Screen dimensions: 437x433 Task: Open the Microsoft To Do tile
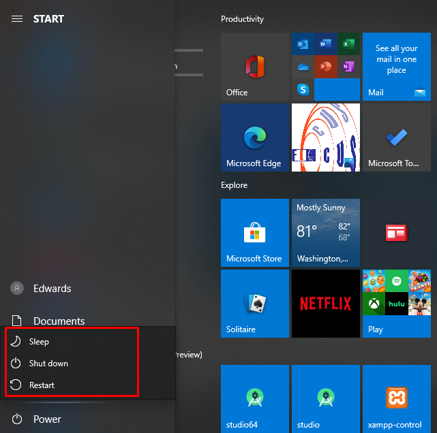(397, 138)
